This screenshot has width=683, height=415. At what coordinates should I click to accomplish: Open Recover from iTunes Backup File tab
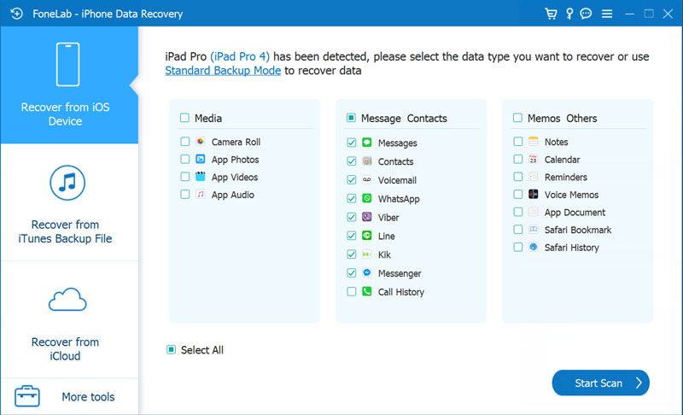coord(69,202)
